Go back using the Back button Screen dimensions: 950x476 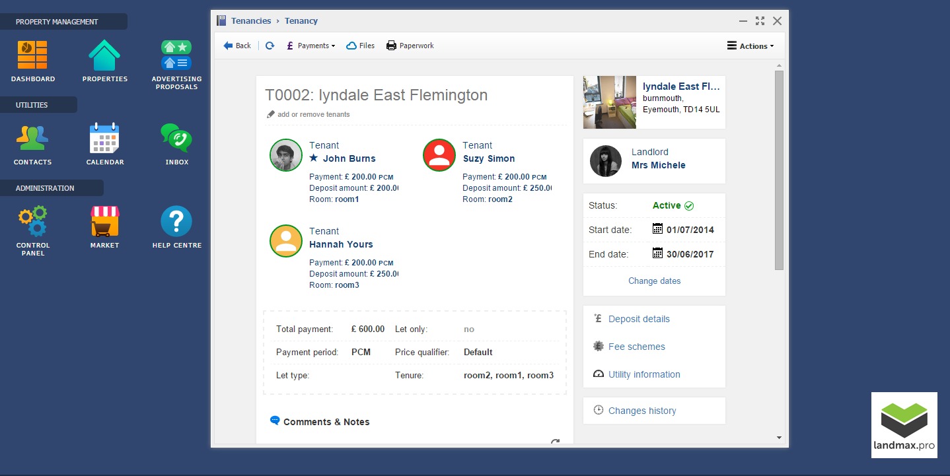pos(237,46)
